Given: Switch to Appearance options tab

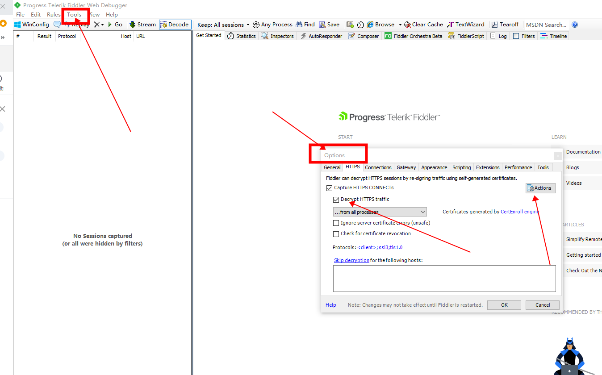Looking at the screenshot, I should point(434,167).
